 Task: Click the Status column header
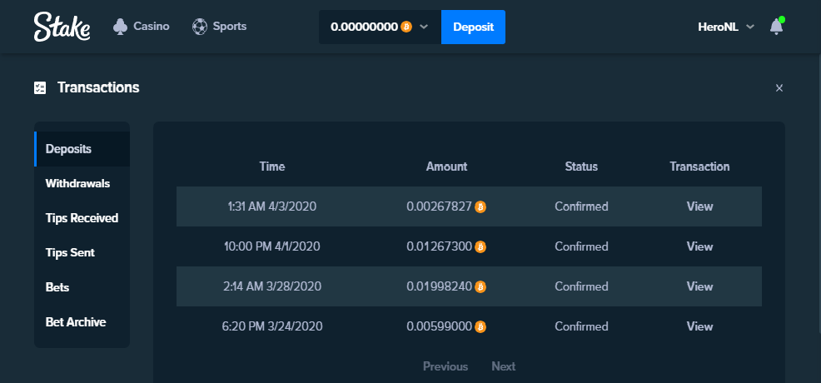581,167
